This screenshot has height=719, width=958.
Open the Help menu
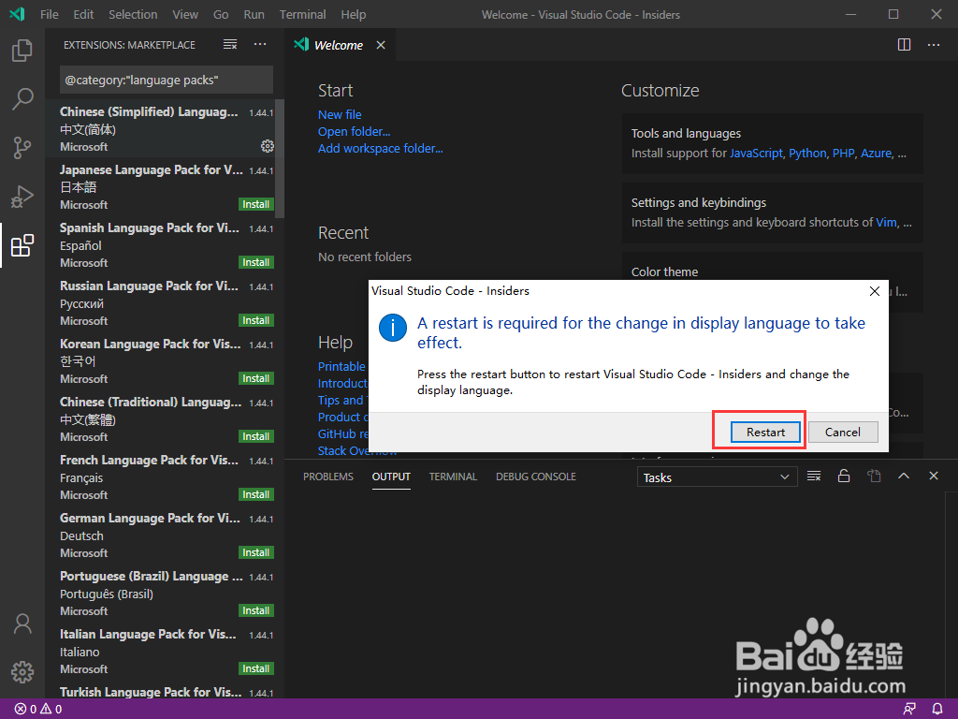(353, 14)
